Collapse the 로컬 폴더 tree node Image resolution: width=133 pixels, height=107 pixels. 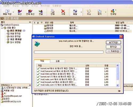pos(2,28)
